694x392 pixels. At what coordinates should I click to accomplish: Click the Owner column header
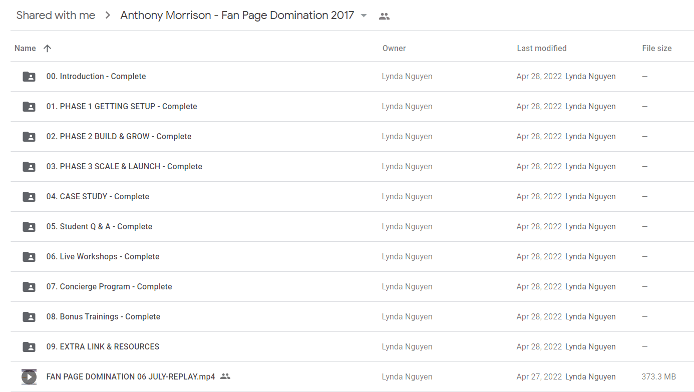394,49
